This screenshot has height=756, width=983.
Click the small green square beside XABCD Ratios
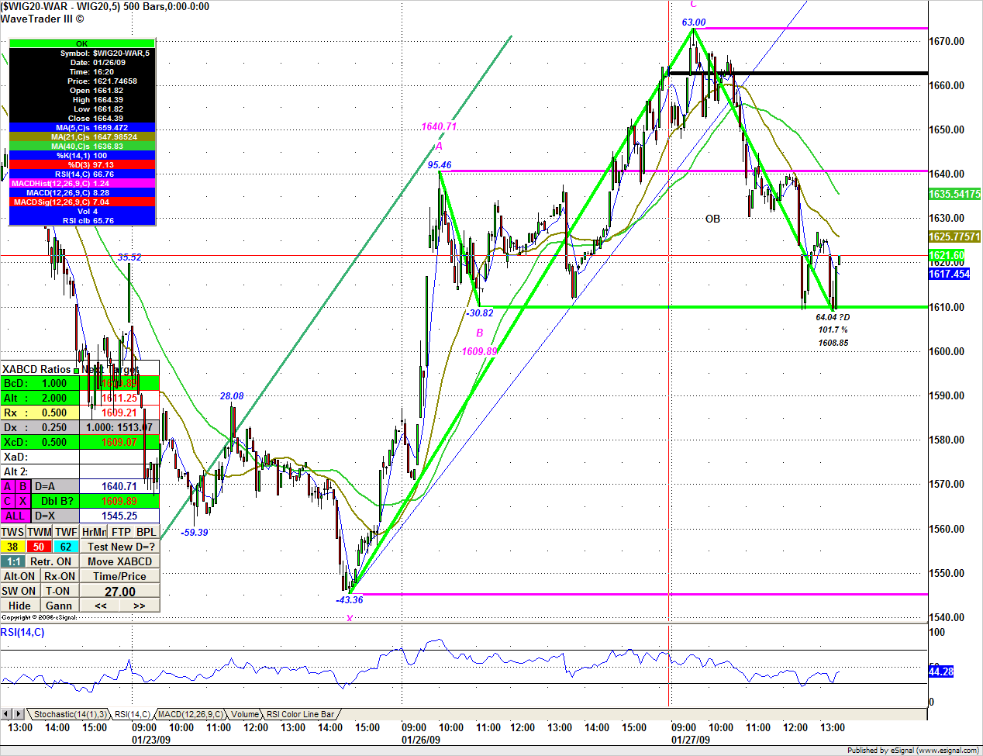point(76,371)
